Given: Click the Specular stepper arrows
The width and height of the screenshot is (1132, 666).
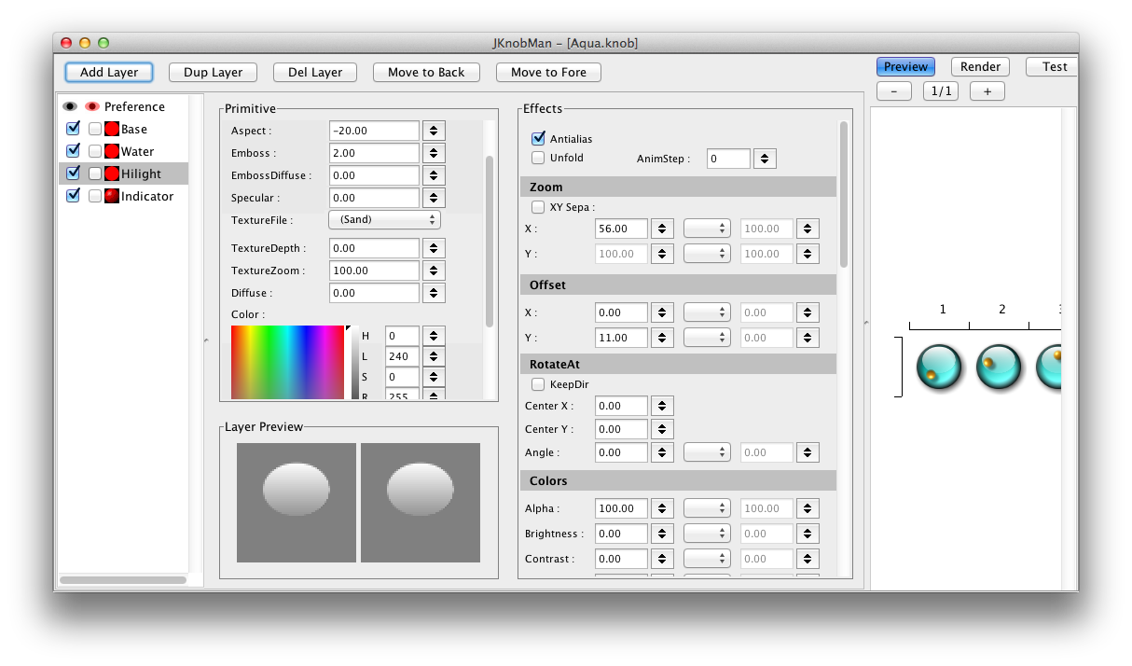Looking at the screenshot, I should (x=434, y=198).
